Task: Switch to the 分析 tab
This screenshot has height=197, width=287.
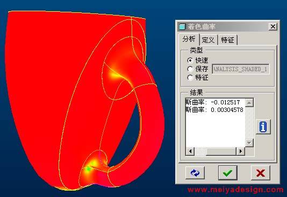Action: (x=189, y=39)
